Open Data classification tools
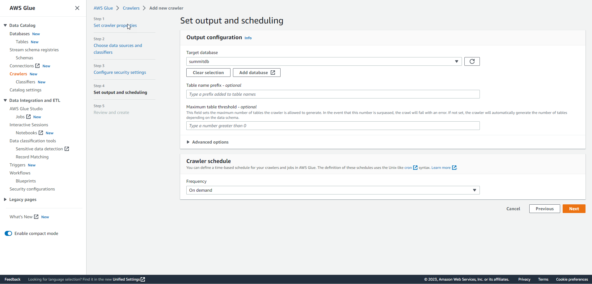The height and width of the screenshot is (284, 592). (x=33, y=141)
